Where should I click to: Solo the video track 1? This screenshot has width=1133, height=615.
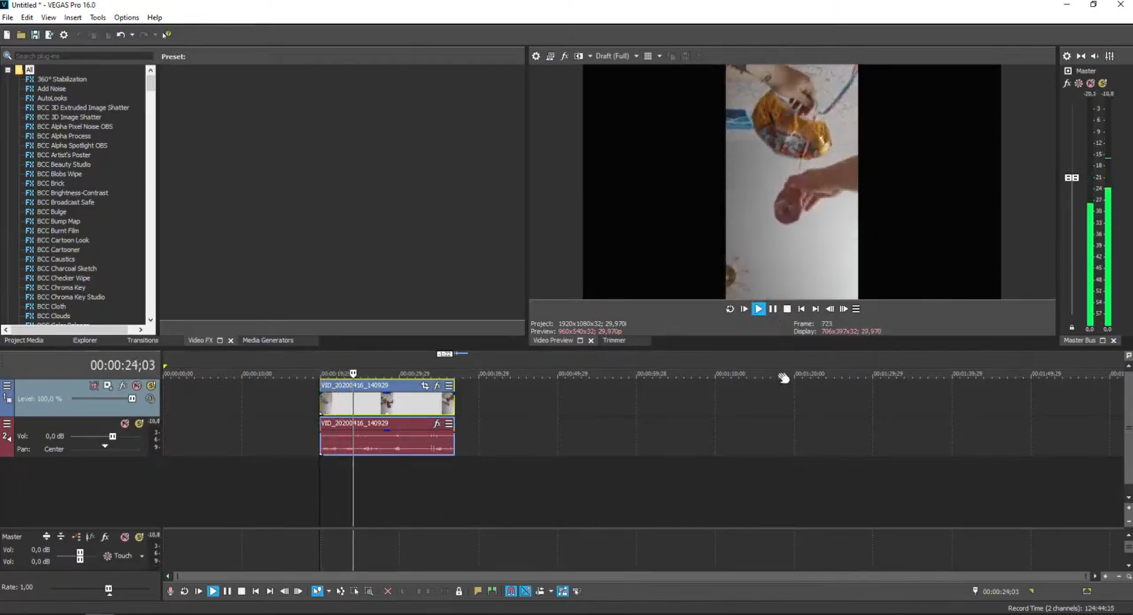tap(151, 386)
